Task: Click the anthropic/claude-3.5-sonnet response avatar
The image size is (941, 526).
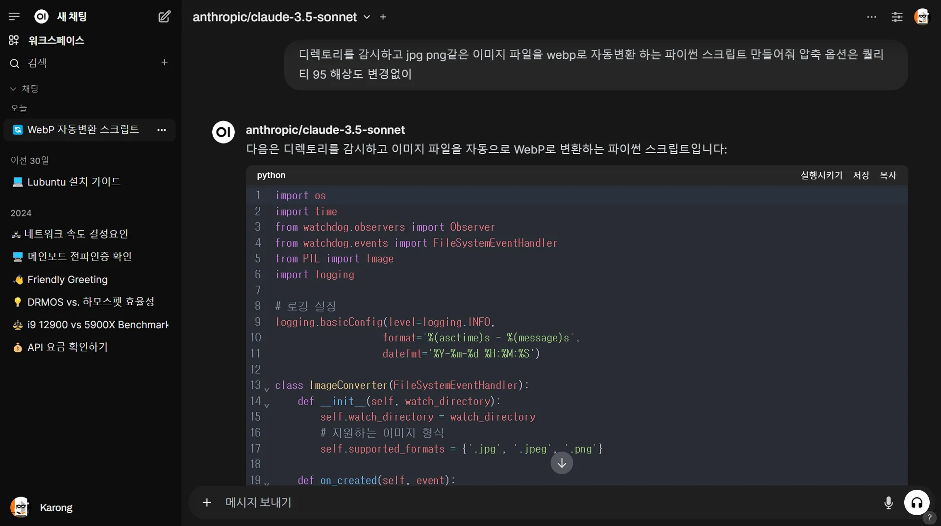Action: [x=223, y=132]
